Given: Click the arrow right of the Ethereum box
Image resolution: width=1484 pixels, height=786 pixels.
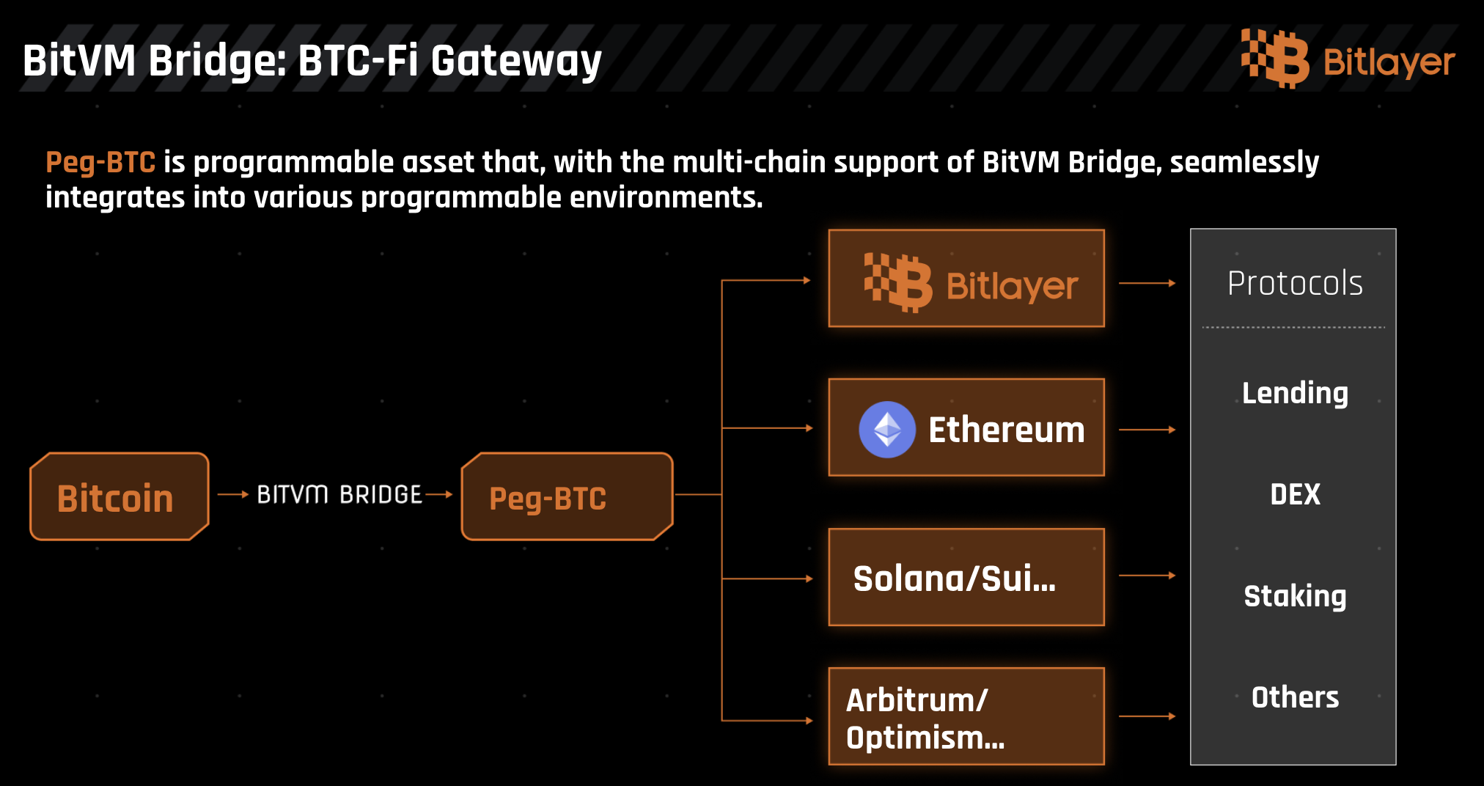Looking at the screenshot, I should (x=1147, y=430).
